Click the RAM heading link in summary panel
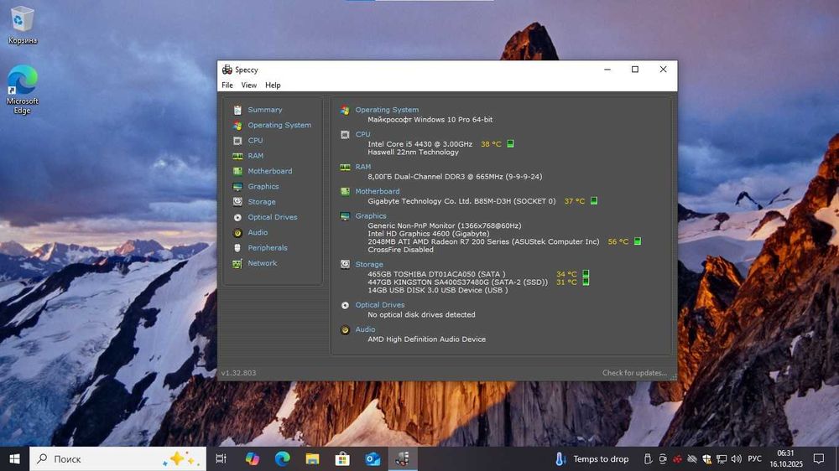 362,167
